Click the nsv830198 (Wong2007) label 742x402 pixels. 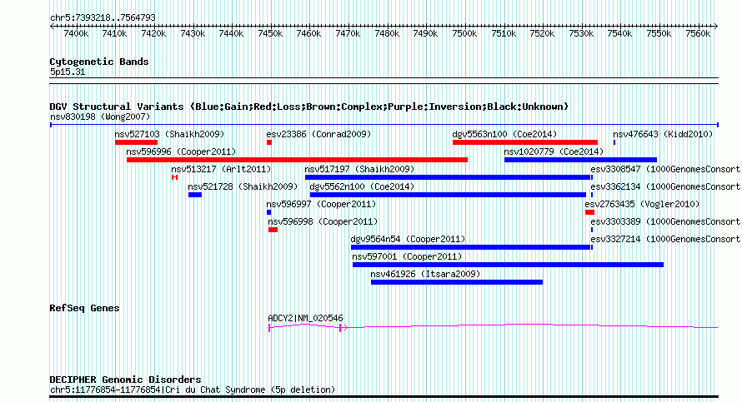tap(100, 117)
